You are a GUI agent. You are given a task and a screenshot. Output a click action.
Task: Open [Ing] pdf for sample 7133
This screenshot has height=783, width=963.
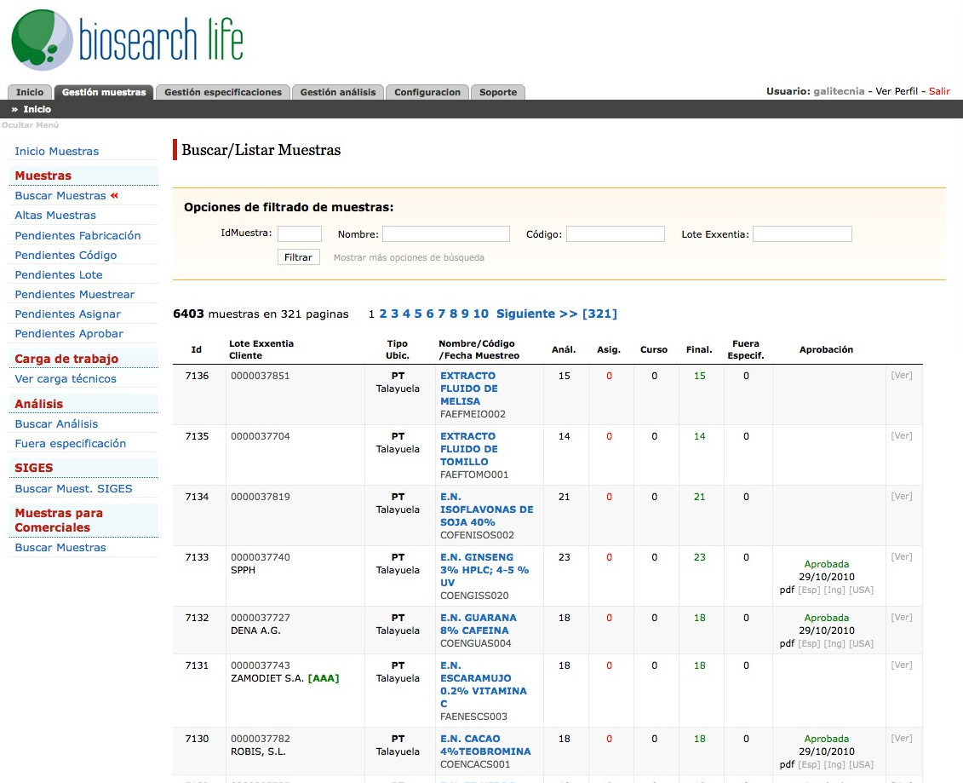(834, 590)
